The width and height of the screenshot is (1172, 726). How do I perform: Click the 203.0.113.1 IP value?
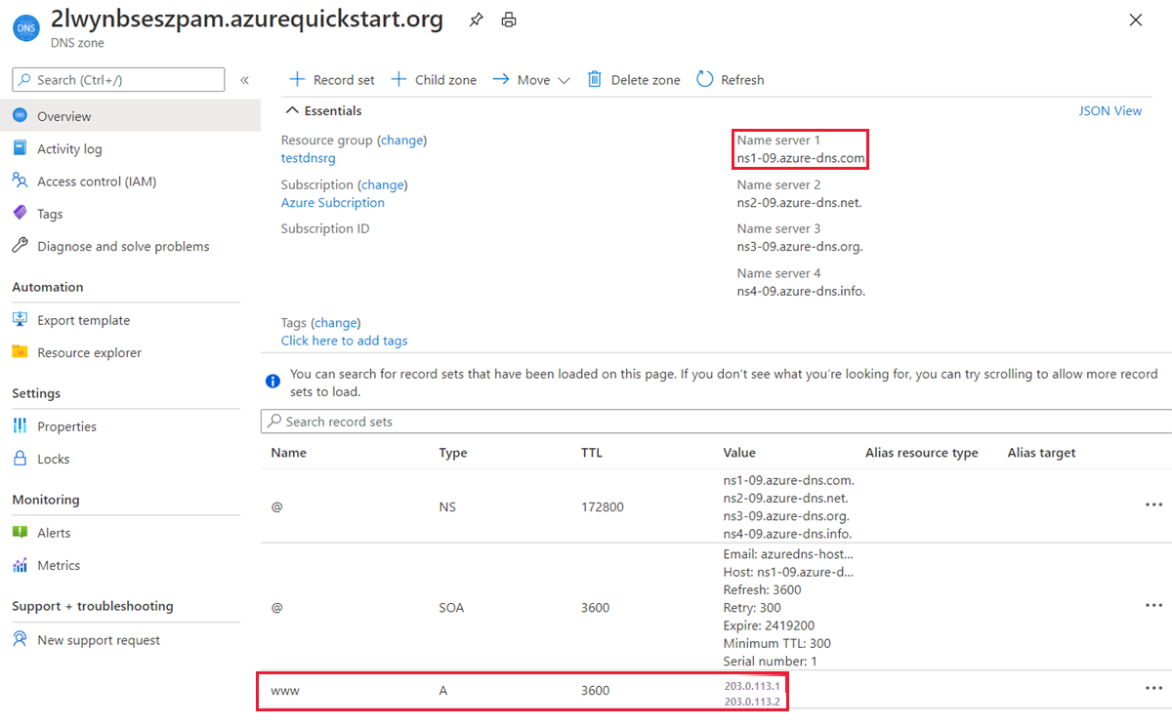[753, 685]
